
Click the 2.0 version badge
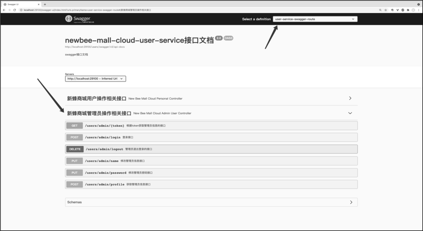219,38
